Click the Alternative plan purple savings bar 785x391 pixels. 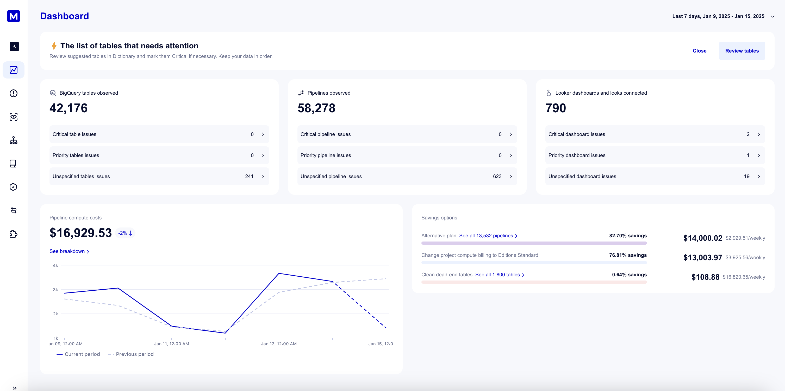coord(534,243)
